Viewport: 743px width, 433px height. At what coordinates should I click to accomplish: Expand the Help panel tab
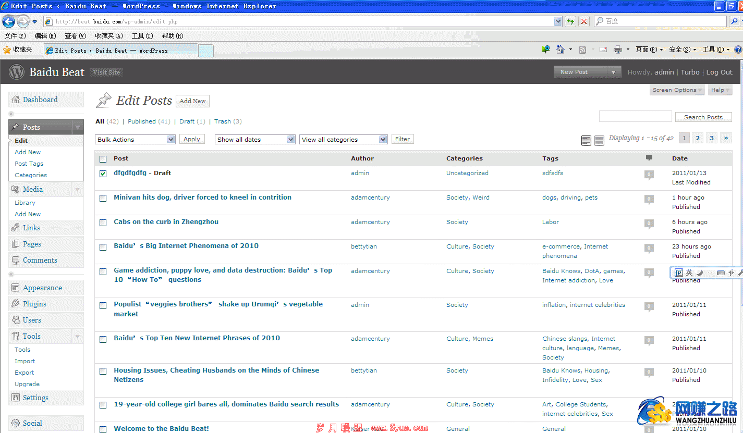(x=720, y=90)
